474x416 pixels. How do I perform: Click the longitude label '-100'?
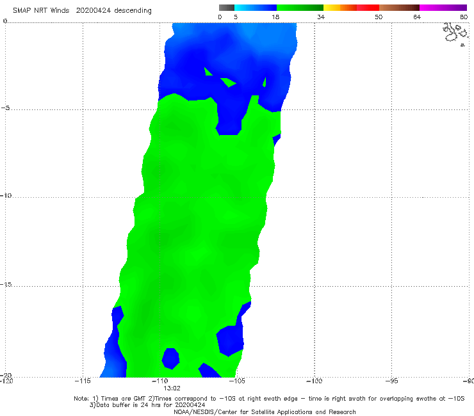[x=314, y=381]
